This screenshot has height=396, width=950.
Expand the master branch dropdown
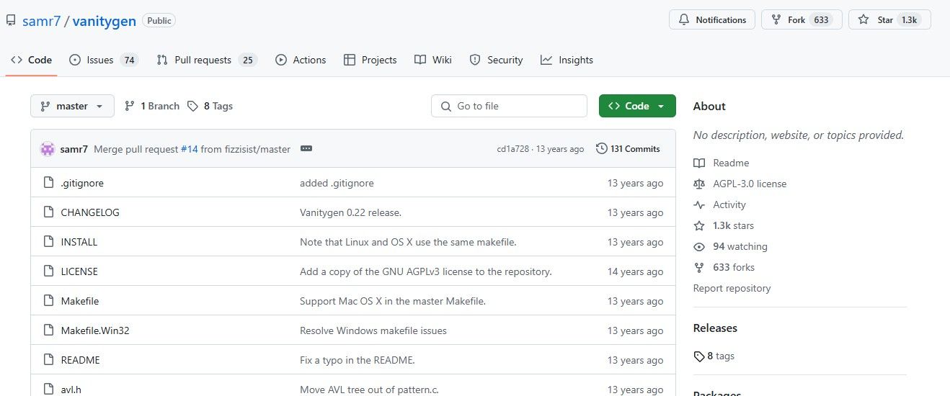(72, 106)
